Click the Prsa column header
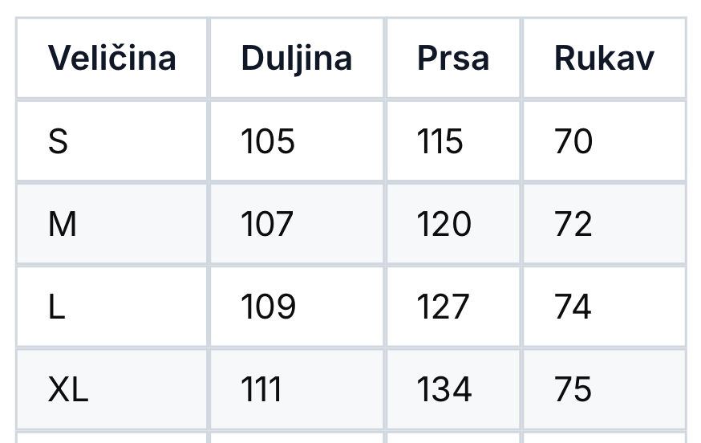Image resolution: width=701 pixels, height=443 pixels. tap(452, 59)
